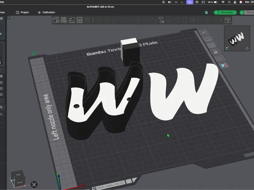The height and width of the screenshot is (190, 254).
Task: Open macOS Control Center
Action: (x=235, y=2)
